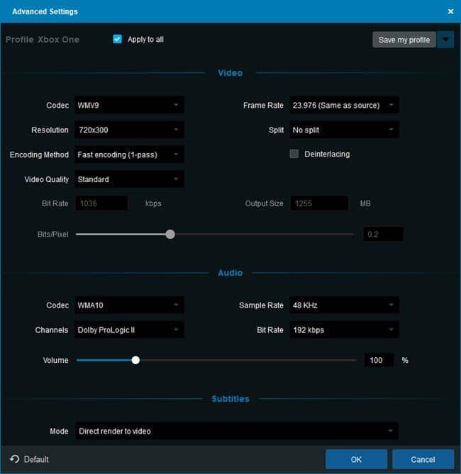Open the audio Codec WMA10 dropdown
The width and height of the screenshot is (461, 474).
click(129, 305)
